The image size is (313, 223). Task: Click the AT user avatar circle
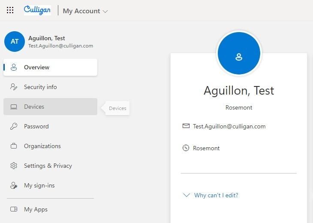pyautogui.click(x=15, y=42)
